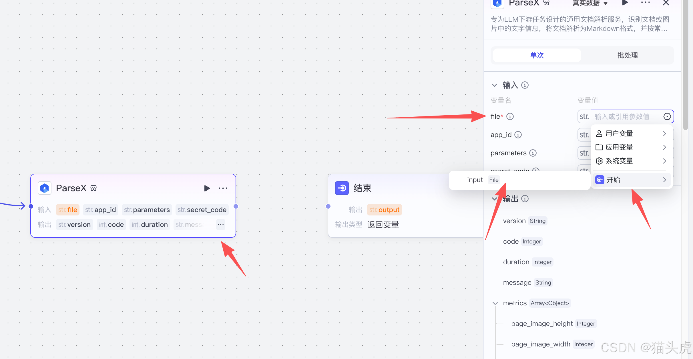Collapse the 输入 input section
The height and width of the screenshot is (359, 693).
pos(495,85)
